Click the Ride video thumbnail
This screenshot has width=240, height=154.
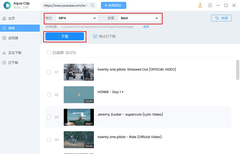click(x=79, y=140)
